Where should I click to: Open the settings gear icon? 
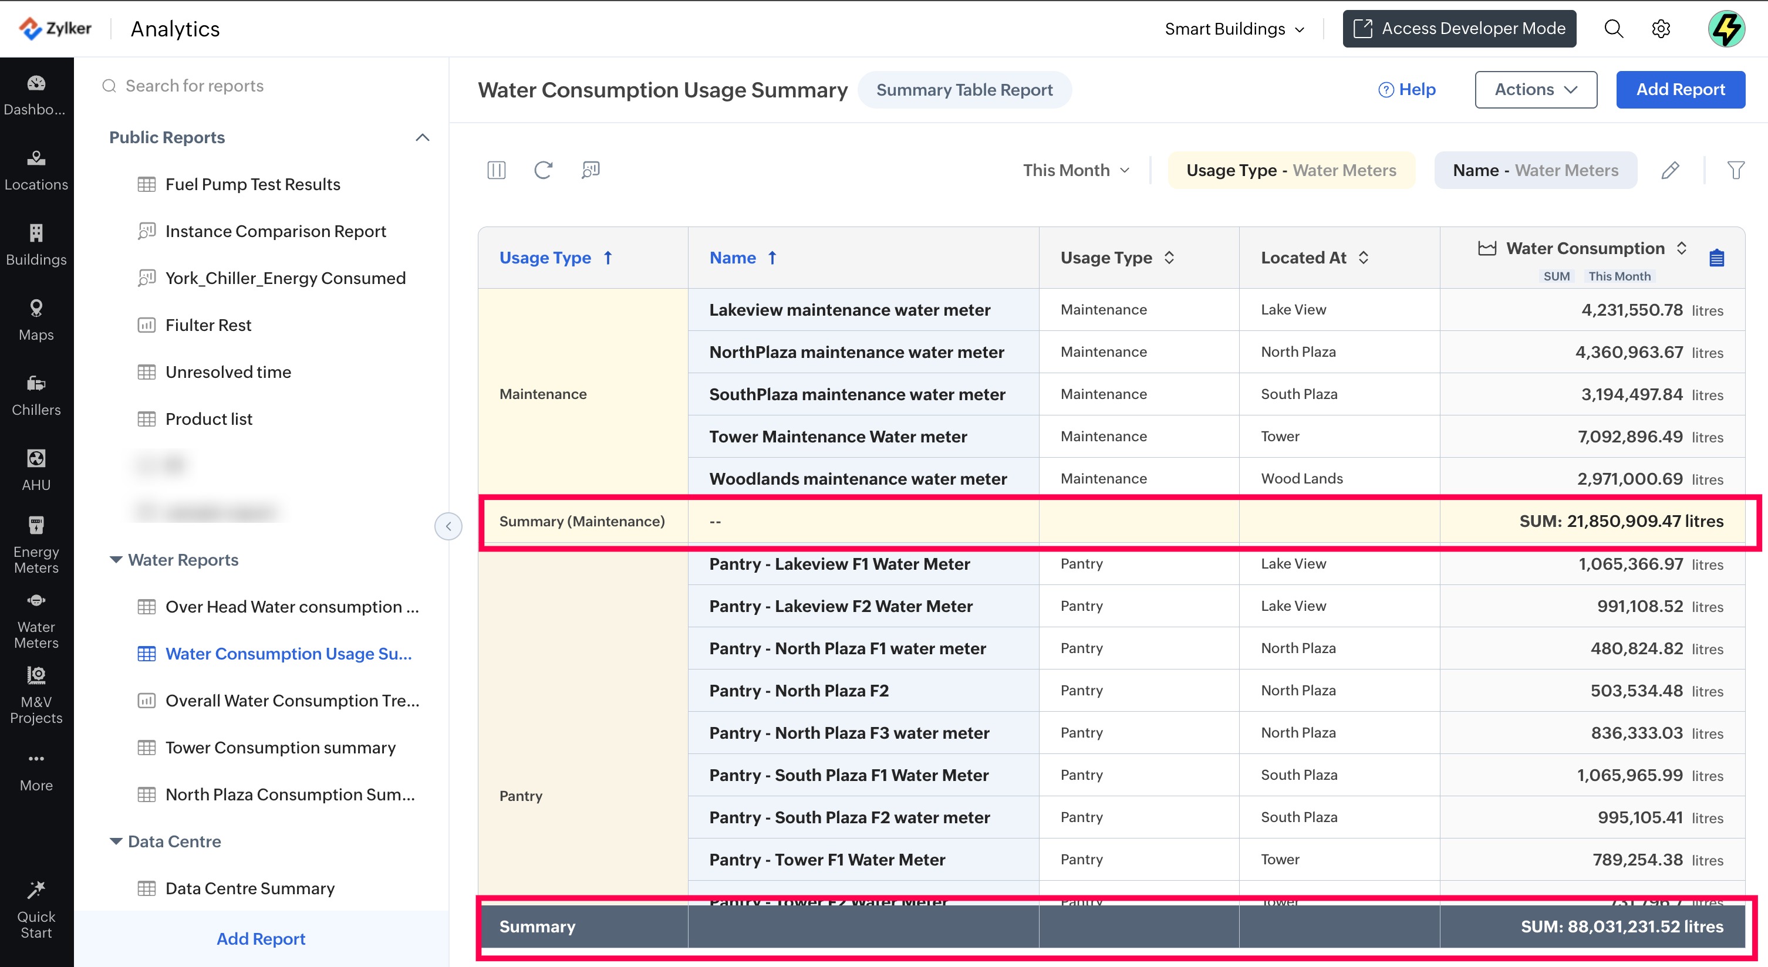1661,29
